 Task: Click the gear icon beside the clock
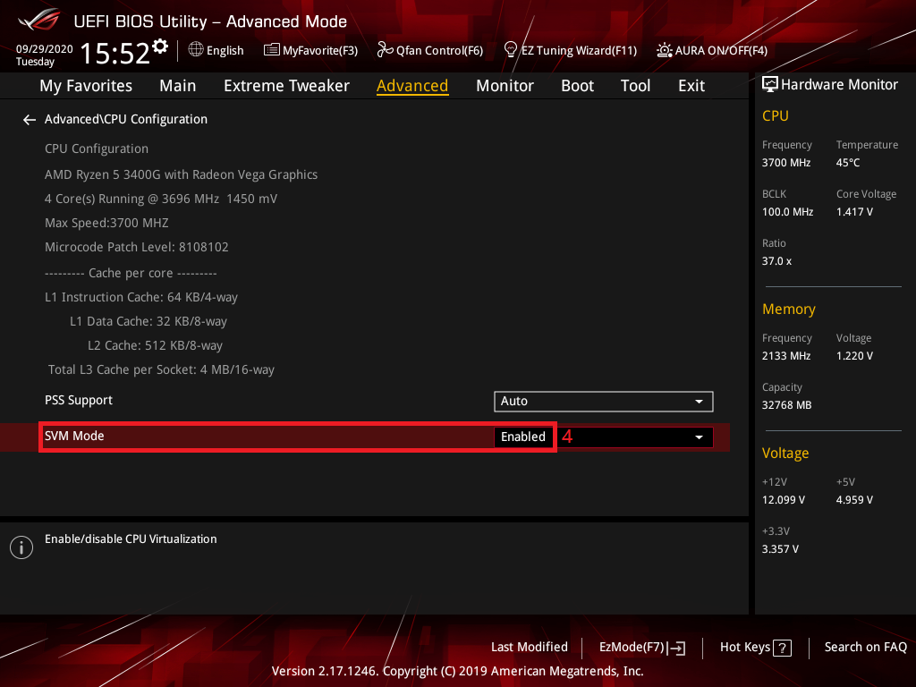[160, 46]
